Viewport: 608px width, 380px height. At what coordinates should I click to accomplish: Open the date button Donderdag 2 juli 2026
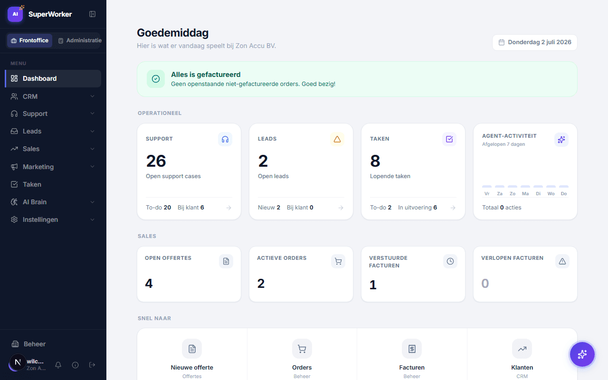coord(535,42)
